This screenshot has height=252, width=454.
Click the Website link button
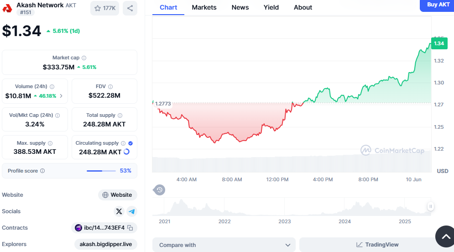click(x=117, y=195)
